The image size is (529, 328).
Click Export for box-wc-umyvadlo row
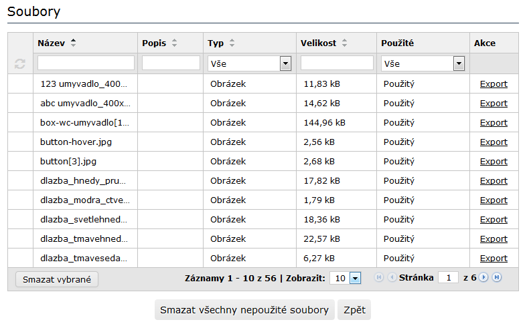tap(494, 122)
